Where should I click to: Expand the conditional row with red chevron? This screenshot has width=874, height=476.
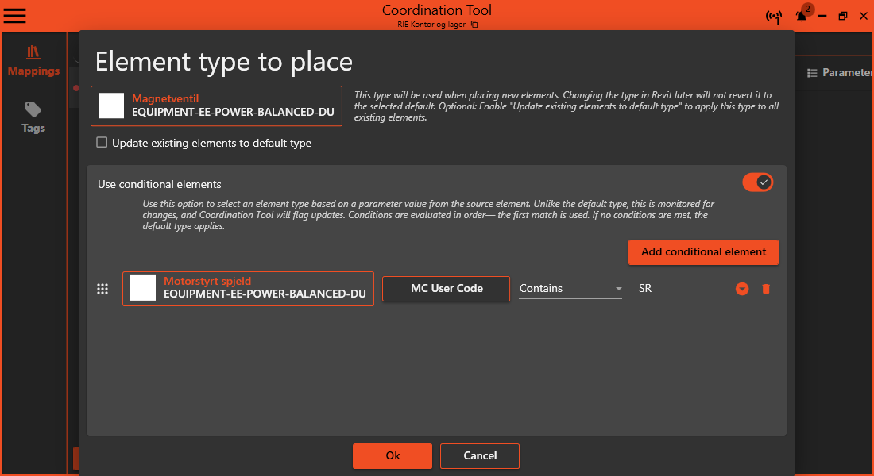[742, 289]
